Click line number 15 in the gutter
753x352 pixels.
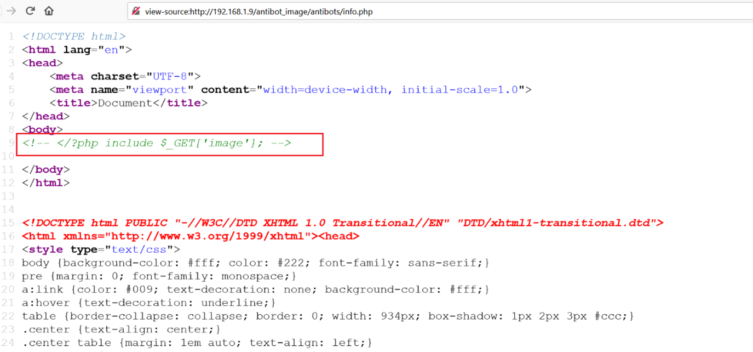click(9, 223)
